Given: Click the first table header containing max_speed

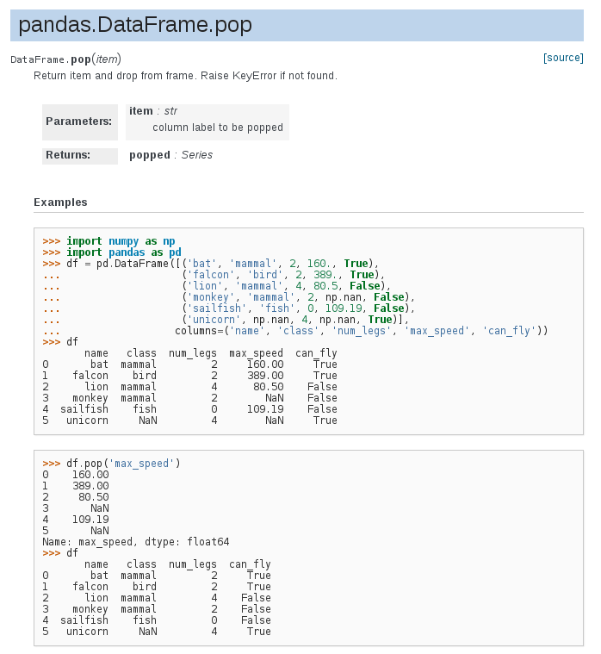Looking at the screenshot, I should click(x=210, y=353).
